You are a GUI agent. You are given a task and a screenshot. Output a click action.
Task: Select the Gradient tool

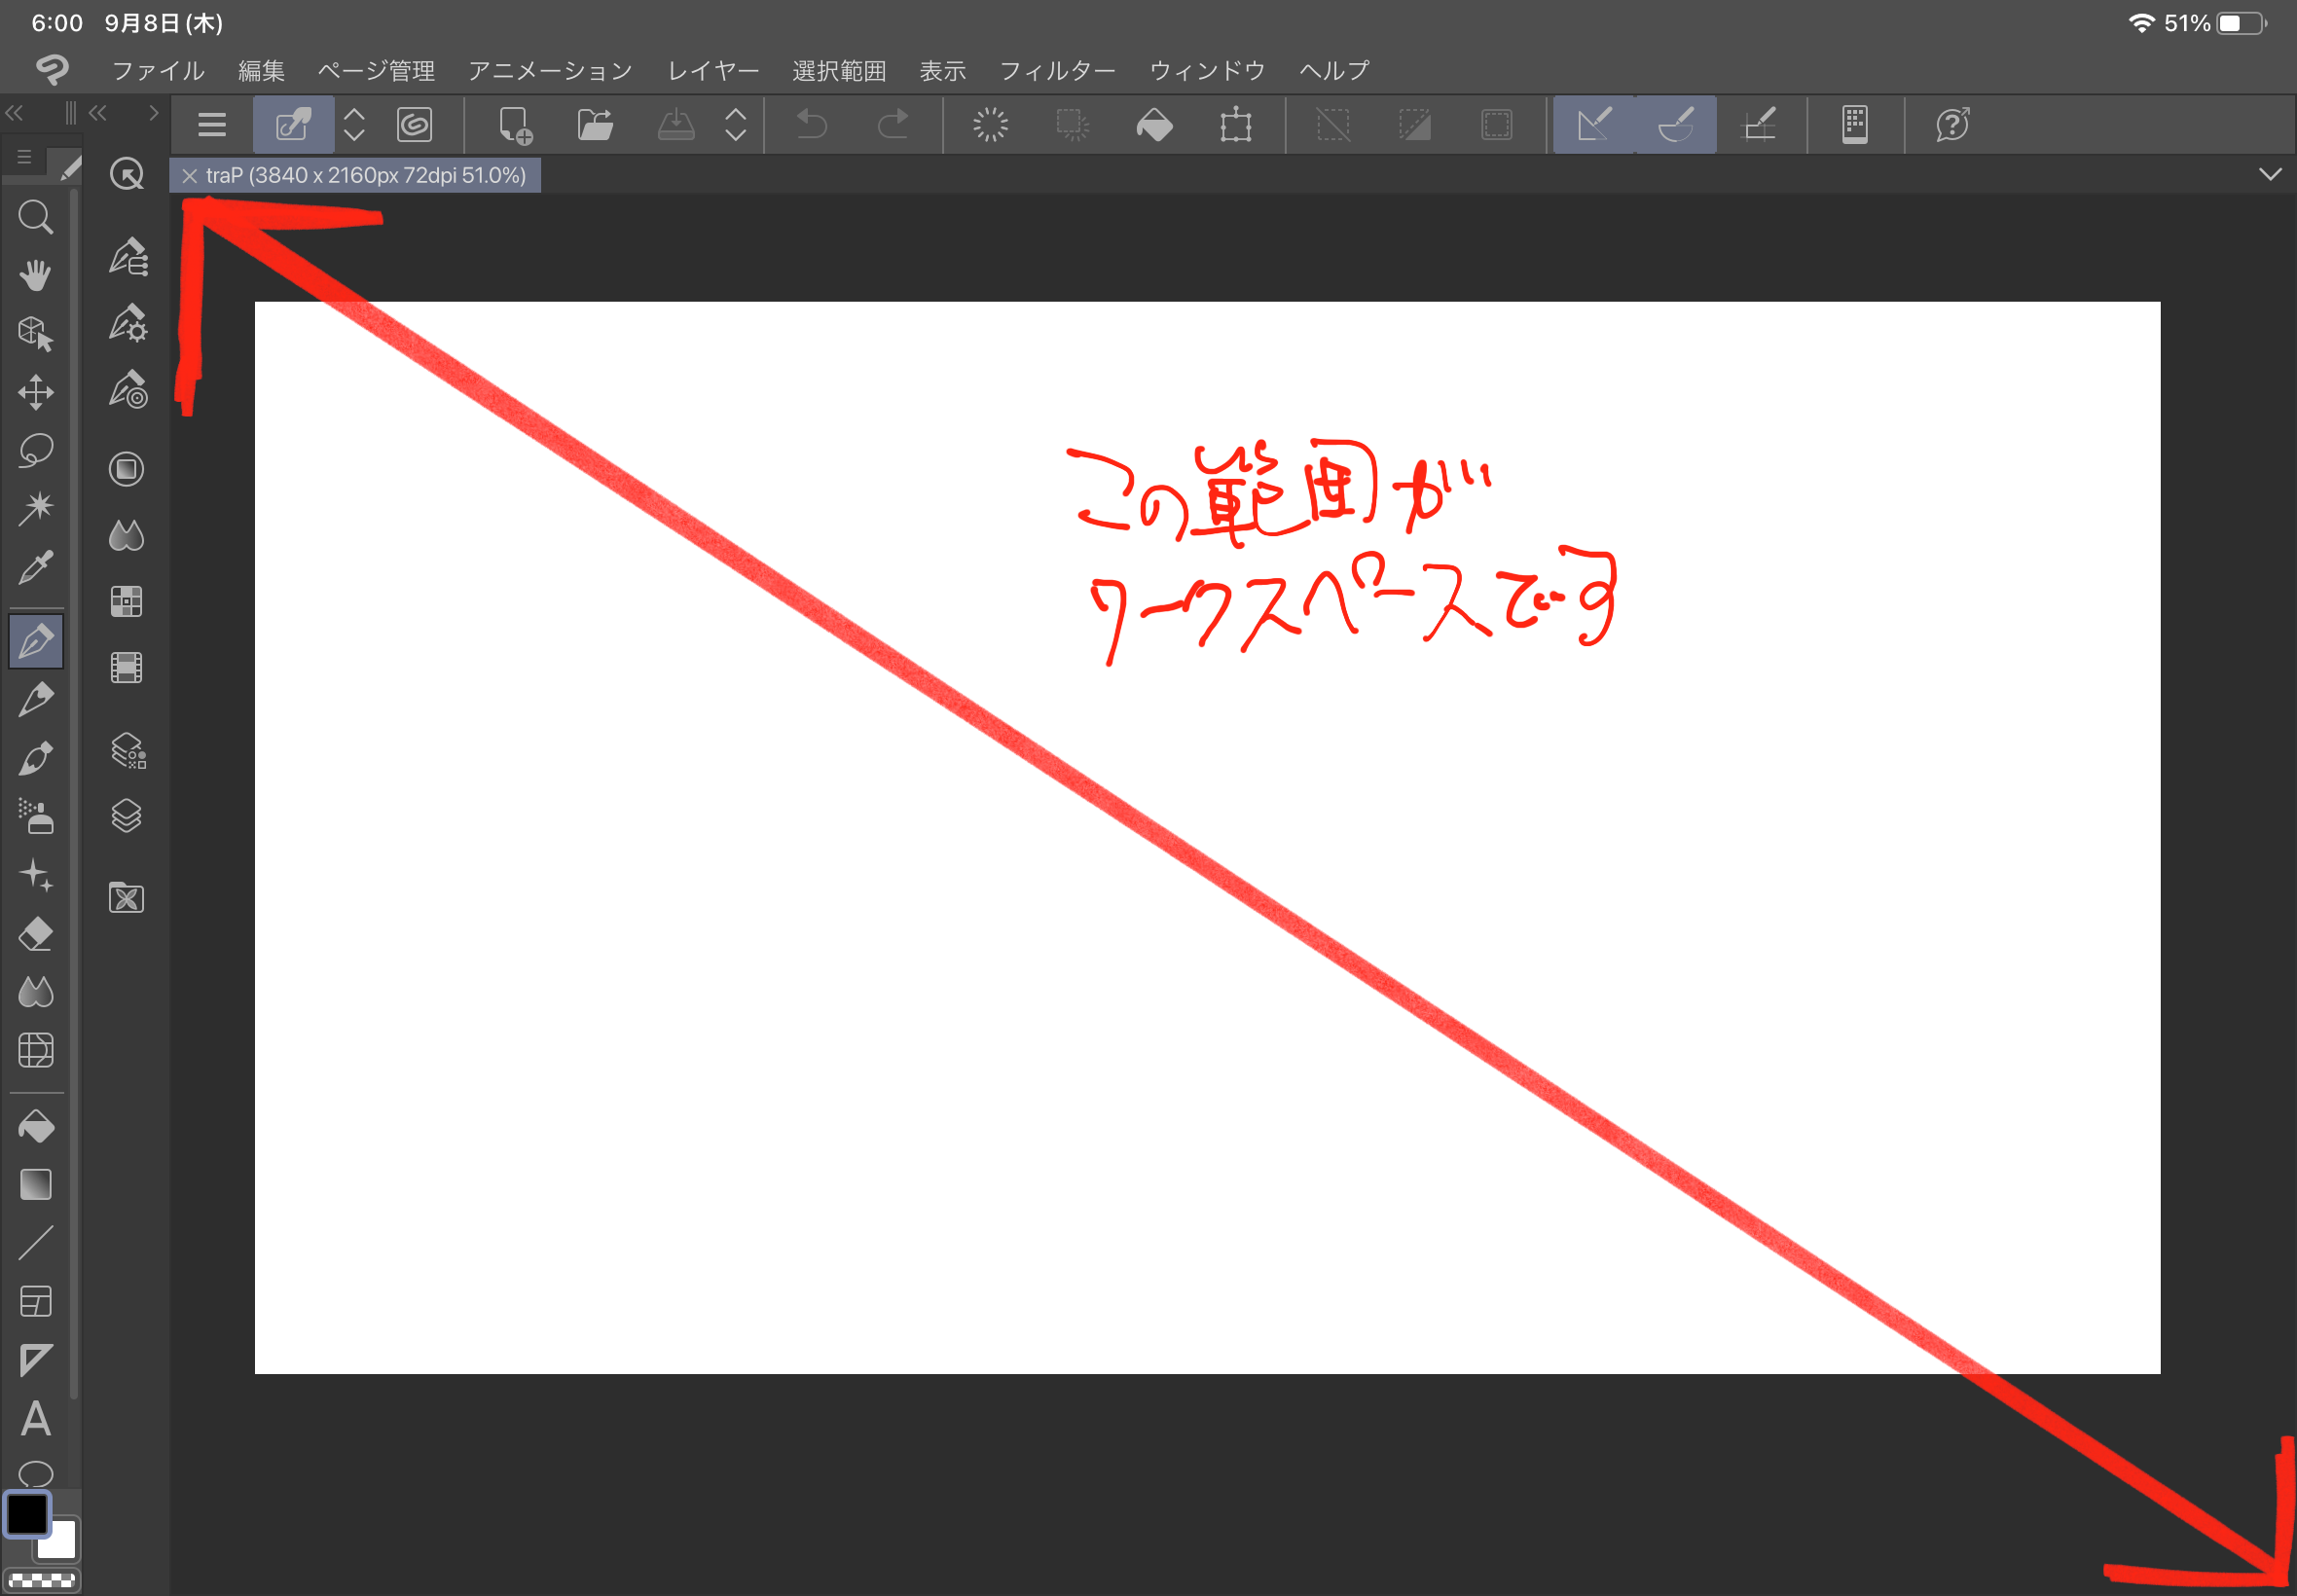tap(36, 1185)
